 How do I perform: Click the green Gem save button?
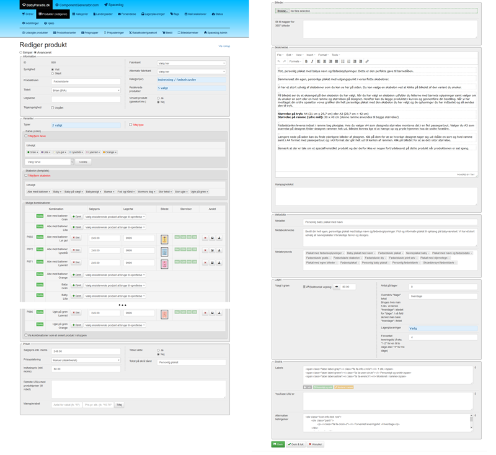[x=278, y=444]
